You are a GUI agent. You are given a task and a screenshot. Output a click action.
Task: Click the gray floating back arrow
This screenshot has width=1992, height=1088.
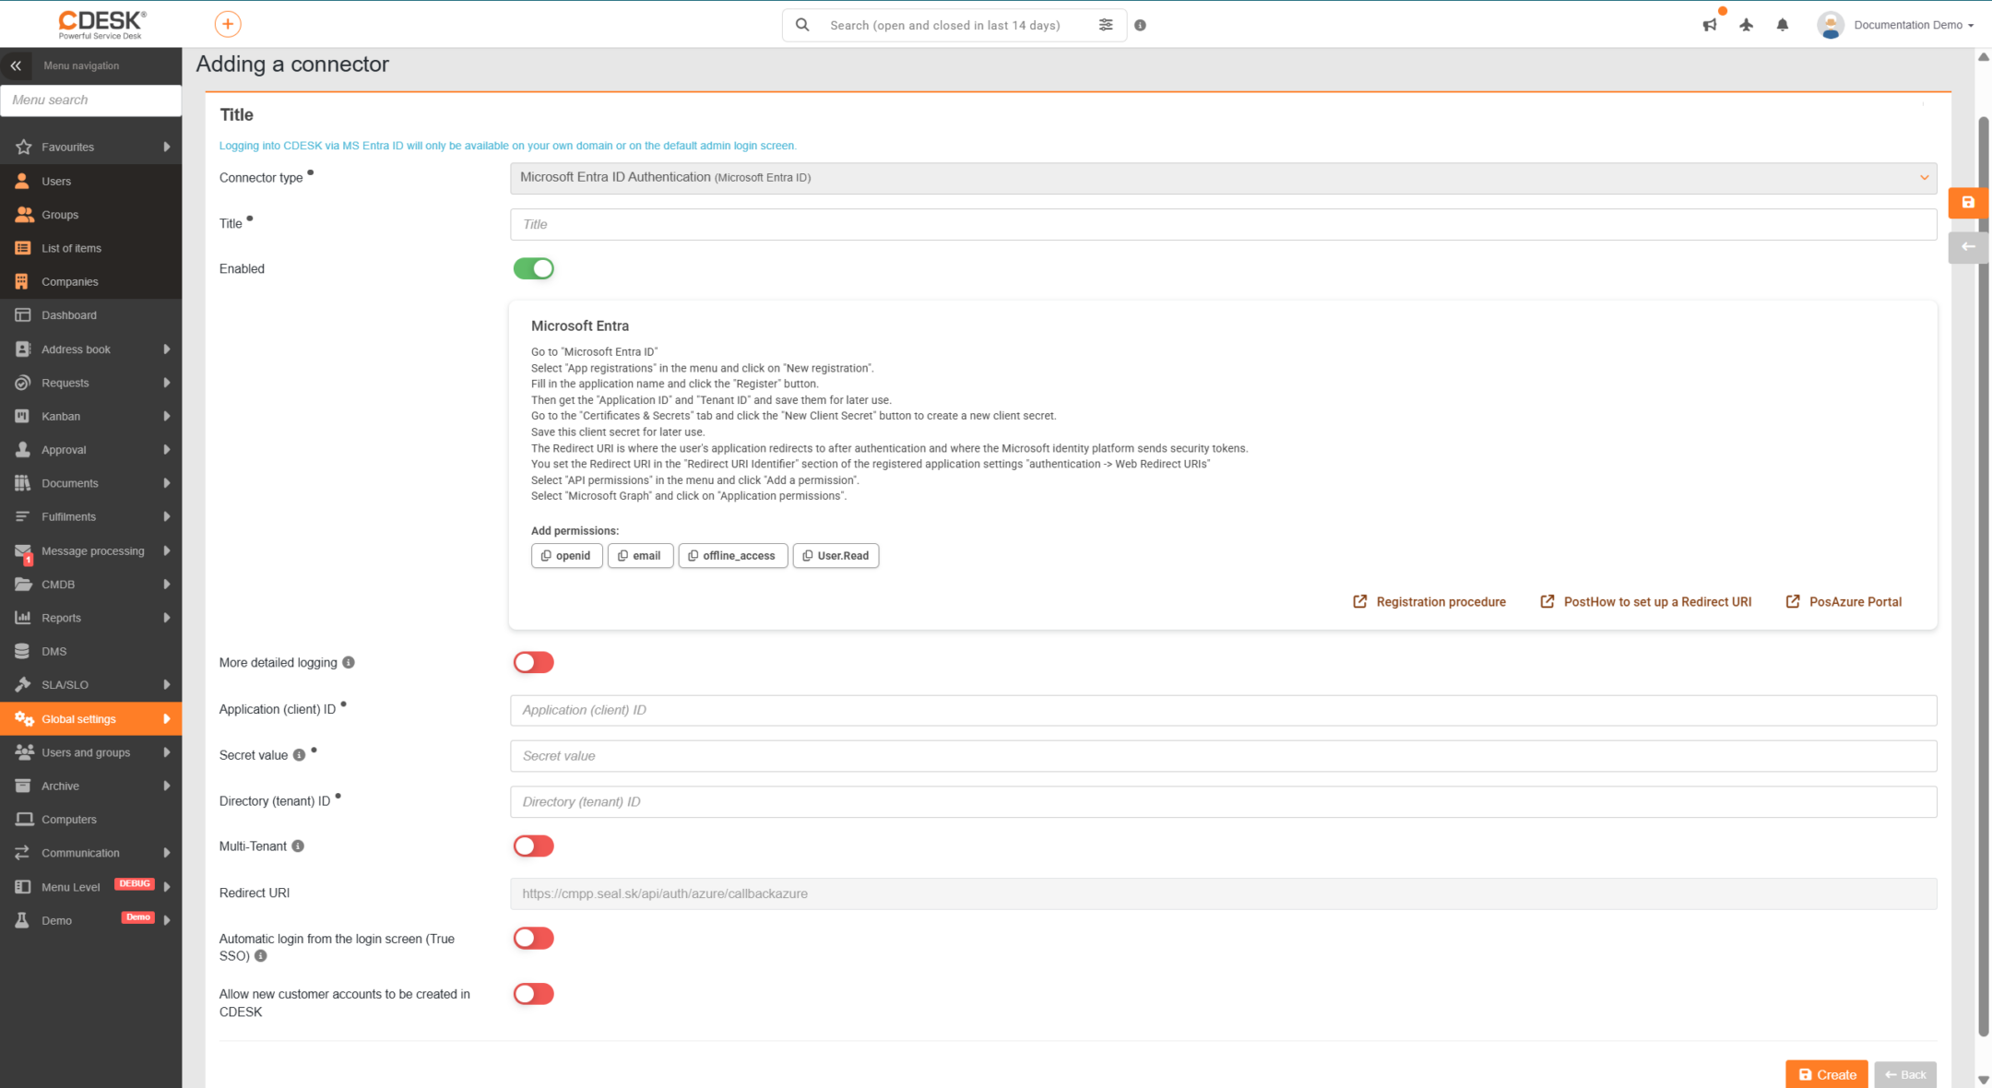(1968, 247)
